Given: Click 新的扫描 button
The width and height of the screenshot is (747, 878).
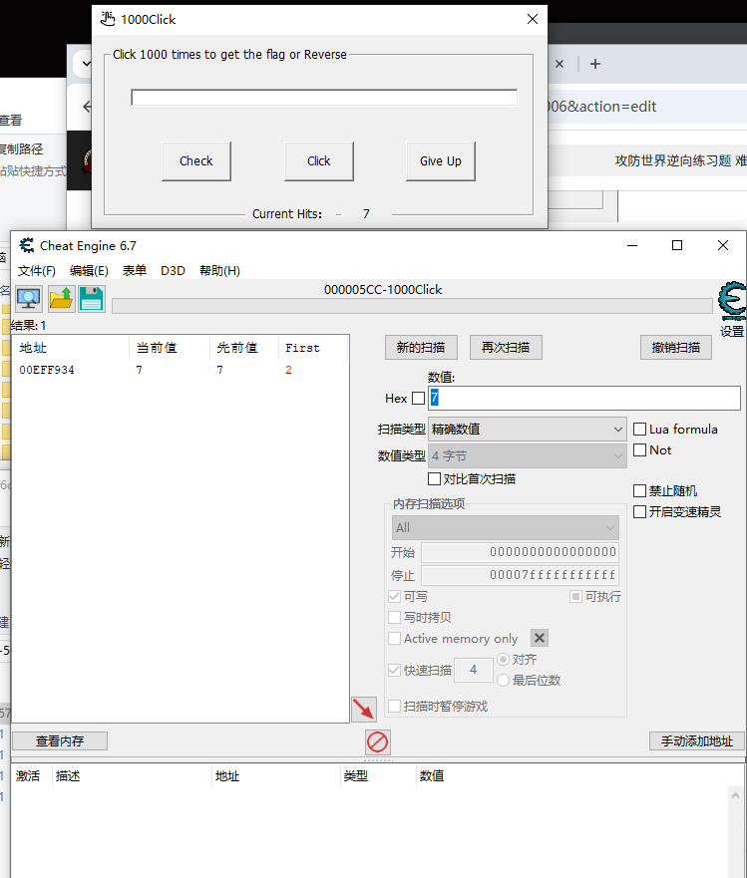Looking at the screenshot, I should coord(421,347).
